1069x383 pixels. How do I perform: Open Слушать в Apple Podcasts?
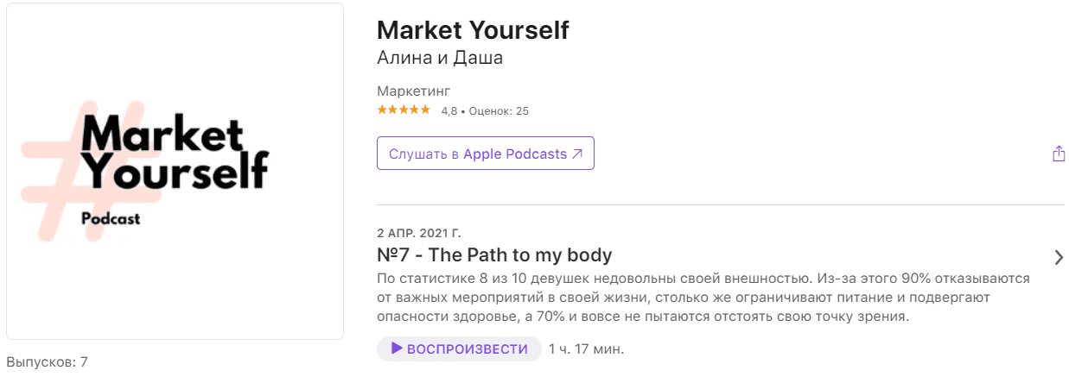pyautogui.click(x=485, y=154)
